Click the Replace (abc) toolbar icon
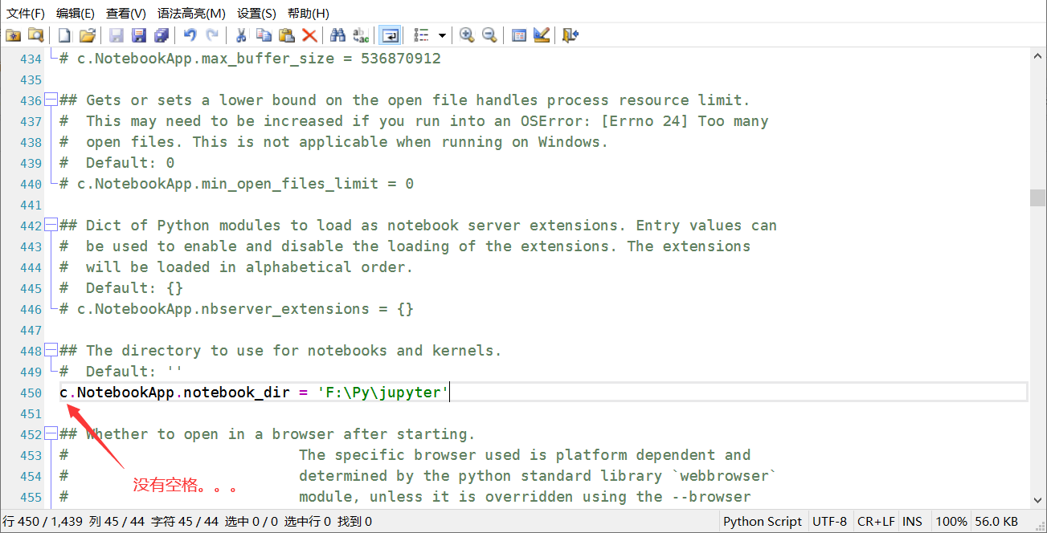This screenshot has width=1047, height=533. point(361,35)
